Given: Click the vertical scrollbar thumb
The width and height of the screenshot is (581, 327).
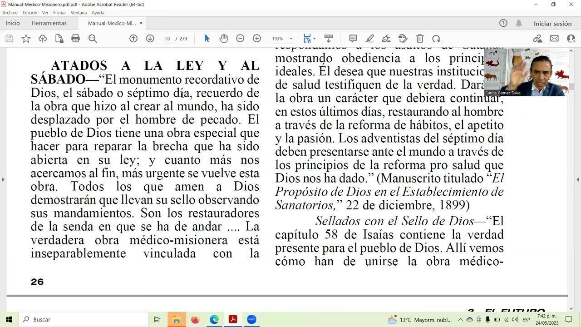Looking at the screenshot, I should coord(571,87).
